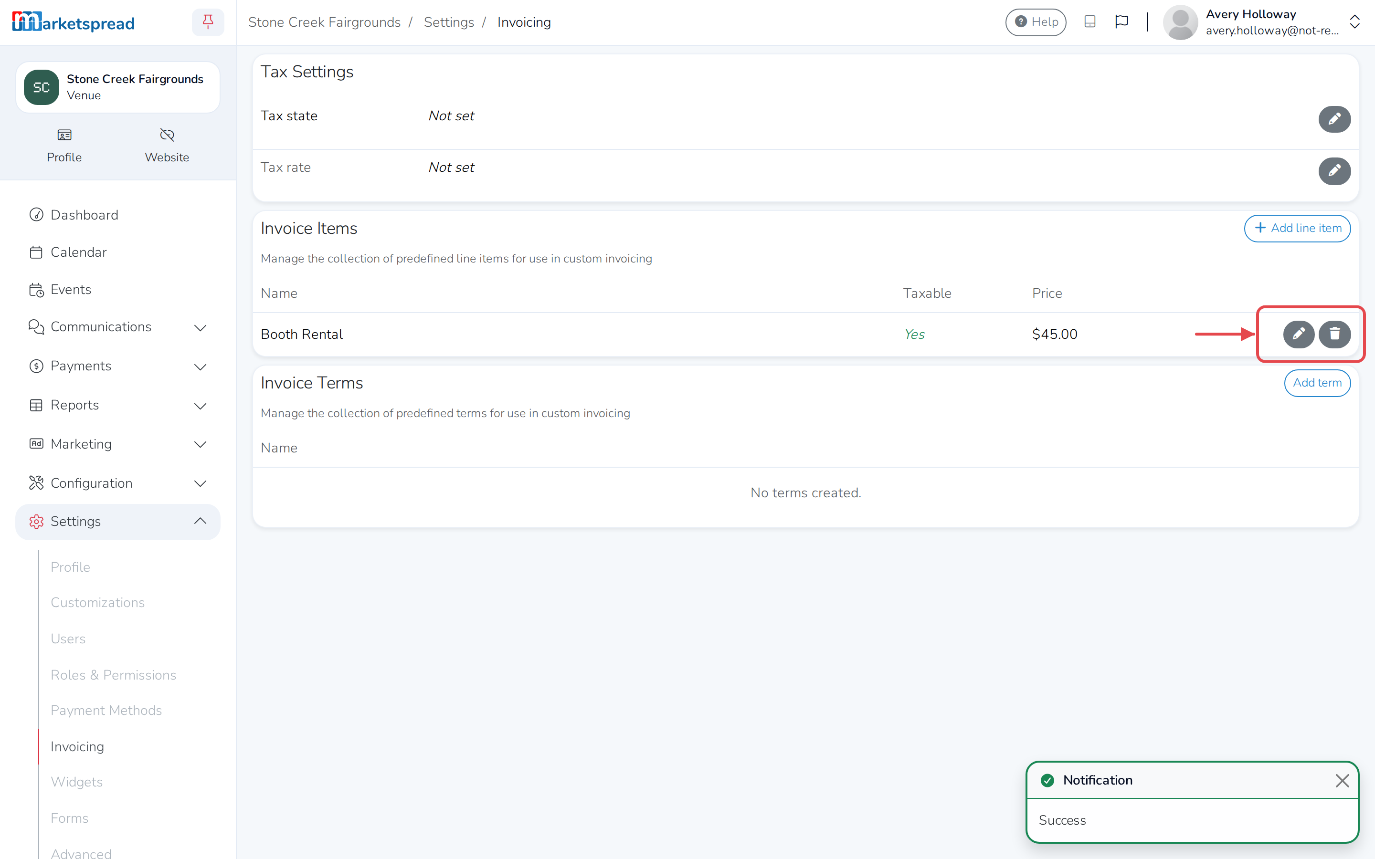The height and width of the screenshot is (859, 1375).
Task: Click the Avery Holloway avatar
Action: (x=1180, y=22)
